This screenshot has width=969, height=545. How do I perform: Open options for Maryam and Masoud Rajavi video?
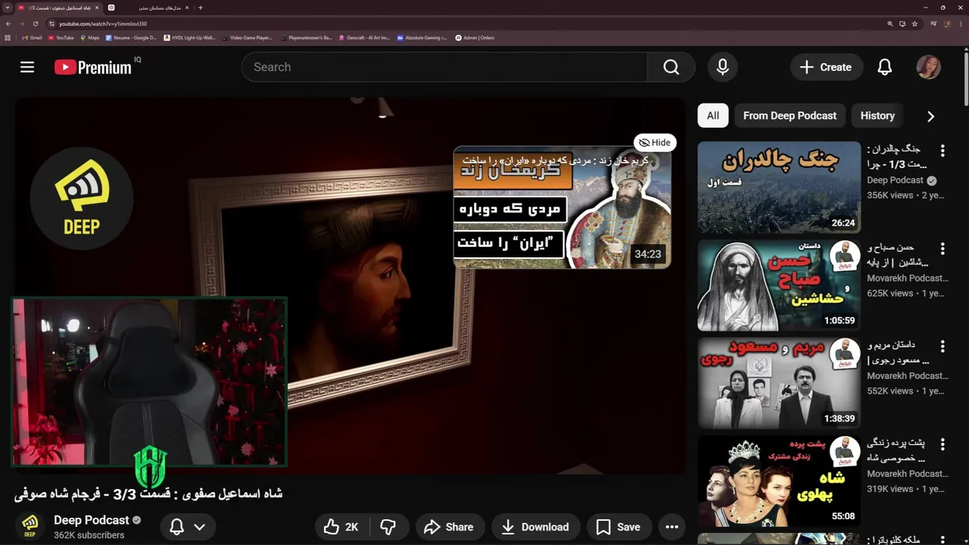[943, 346]
